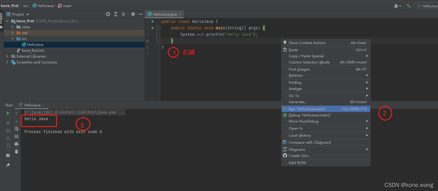Click src breadcrumb in navigation bar
This screenshot has height=191, width=438.
coord(26,6)
